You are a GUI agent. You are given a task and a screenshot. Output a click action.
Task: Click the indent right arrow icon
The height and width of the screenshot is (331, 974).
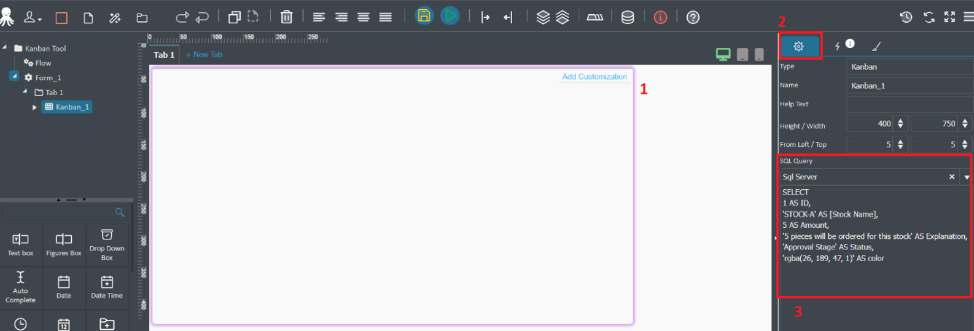(x=485, y=17)
